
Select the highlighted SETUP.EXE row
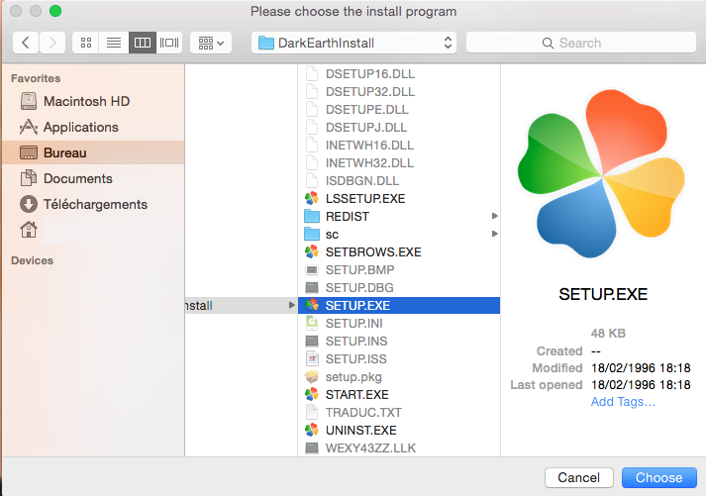click(x=399, y=305)
